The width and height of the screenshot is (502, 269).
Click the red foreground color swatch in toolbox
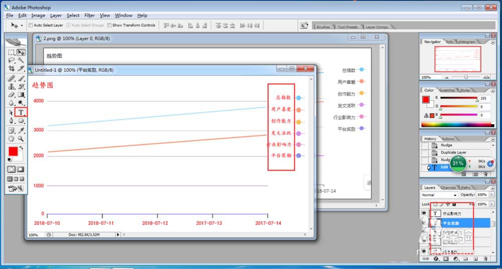13,151
